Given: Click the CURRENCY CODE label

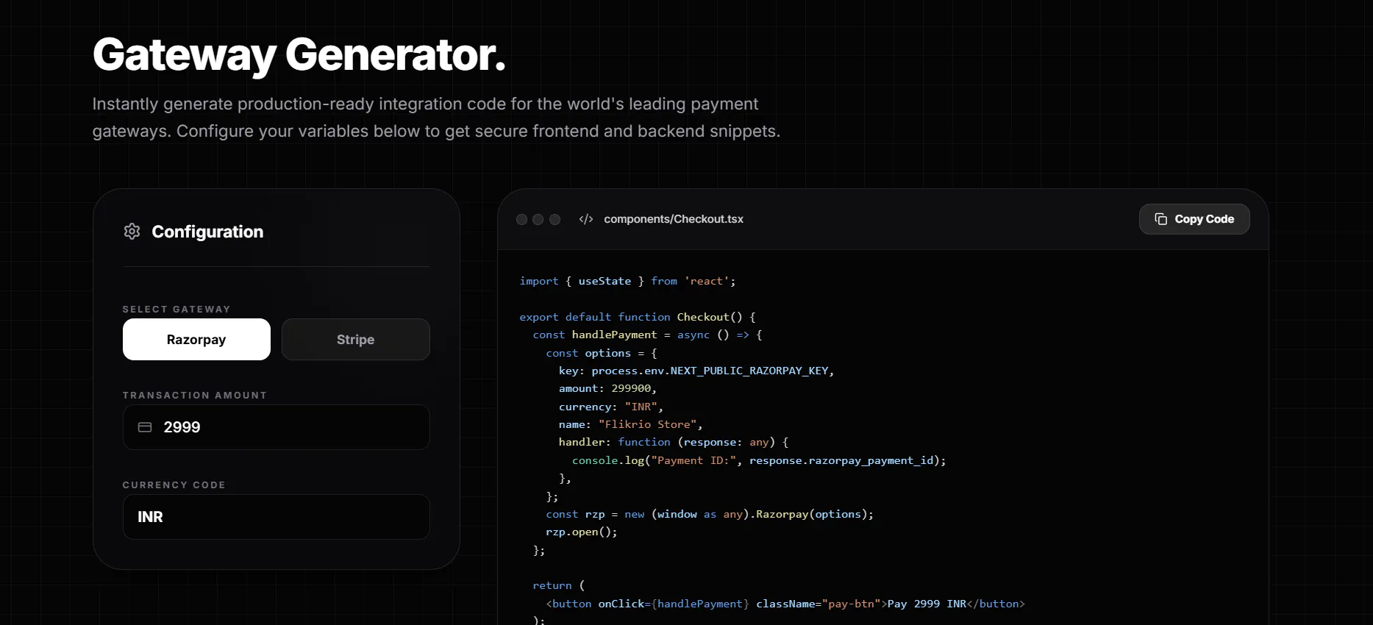Looking at the screenshot, I should pos(174,485).
